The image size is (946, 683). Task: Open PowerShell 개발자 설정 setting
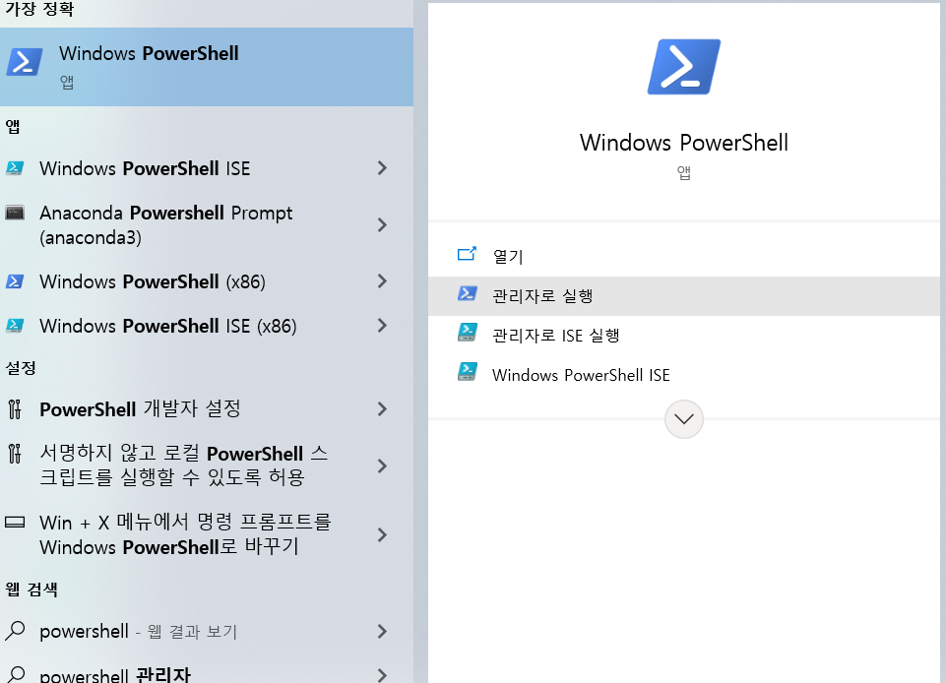tap(207, 409)
